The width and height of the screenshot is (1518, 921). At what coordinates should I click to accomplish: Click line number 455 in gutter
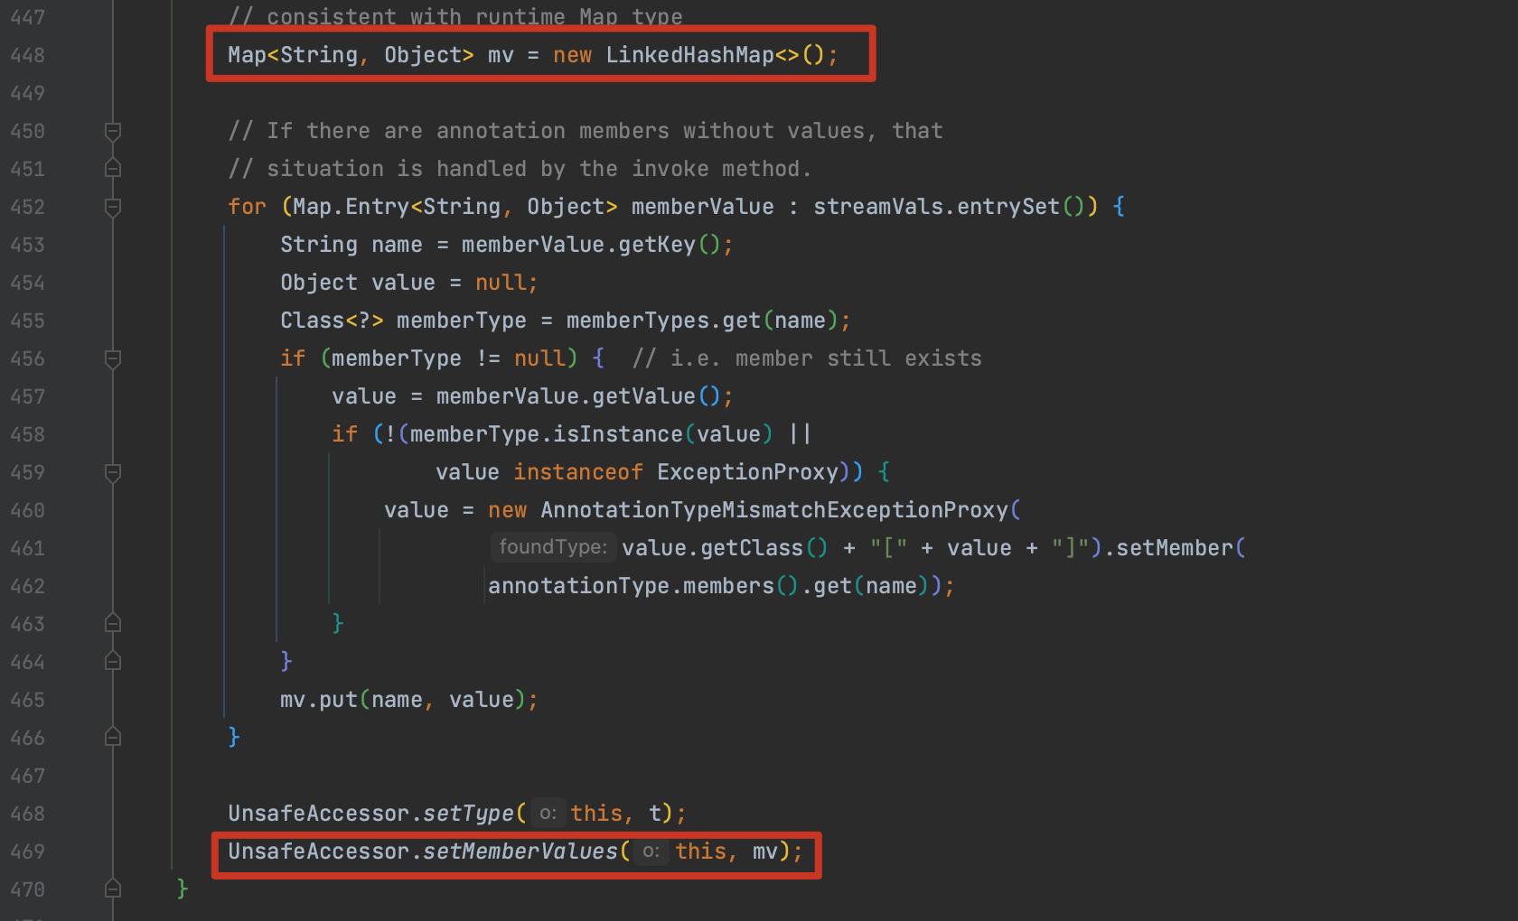28,321
